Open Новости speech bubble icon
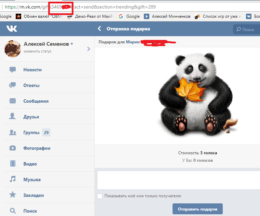 [x=13, y=70]
